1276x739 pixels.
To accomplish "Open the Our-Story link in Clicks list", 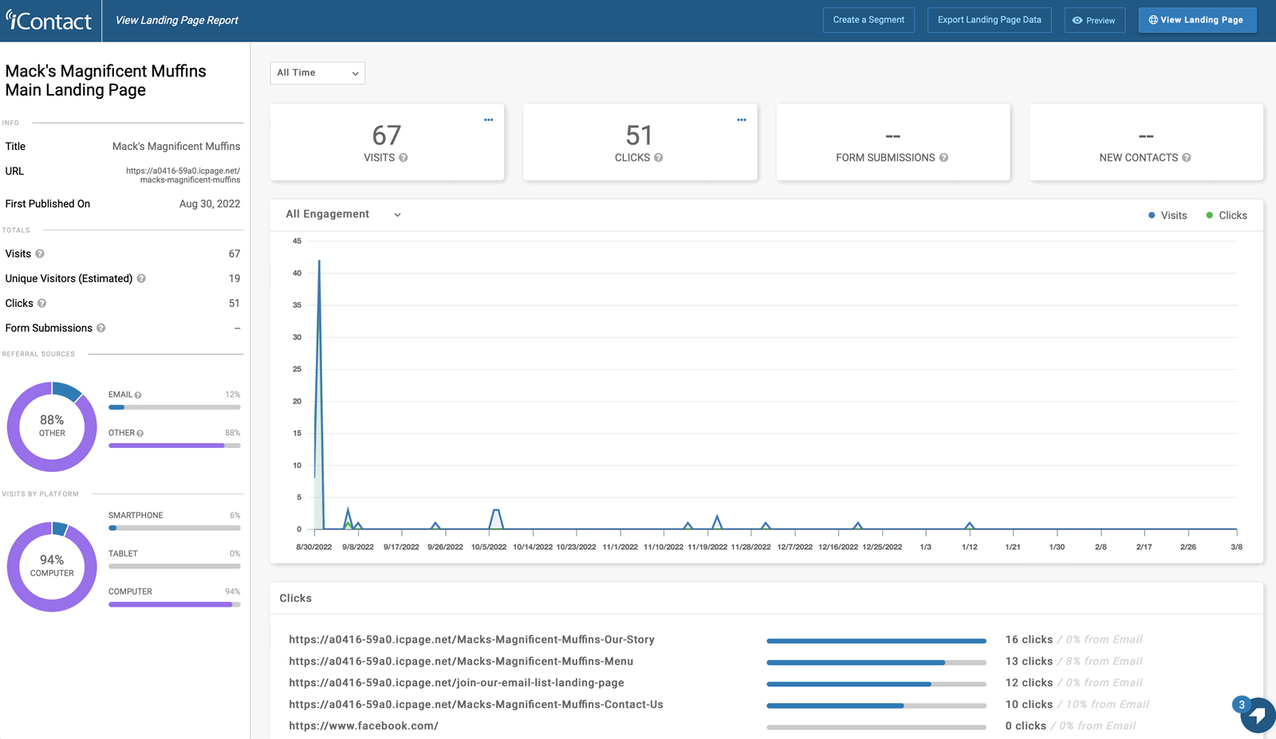I will [471, 639].
